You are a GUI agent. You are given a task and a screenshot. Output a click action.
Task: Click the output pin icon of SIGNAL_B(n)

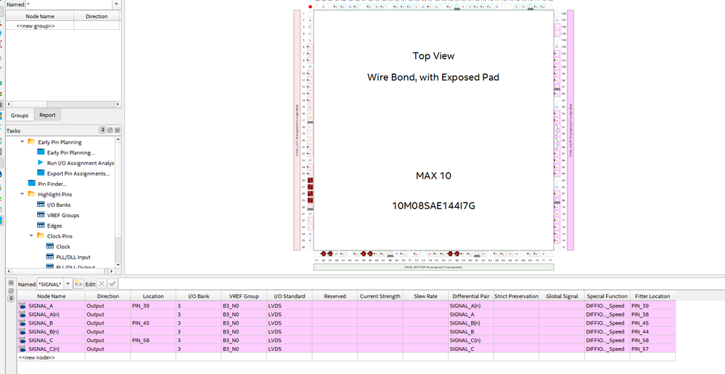22,331
